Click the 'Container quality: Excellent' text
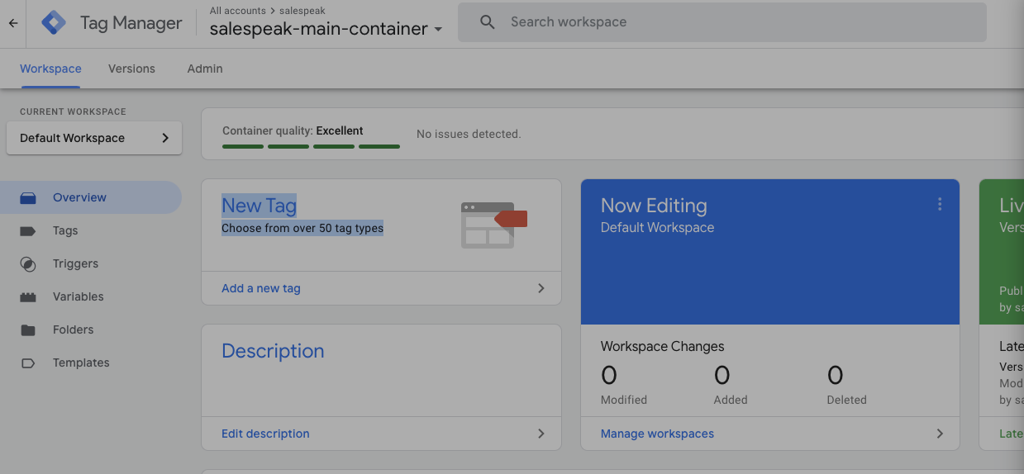1024x474 pixels. point(293,130)
